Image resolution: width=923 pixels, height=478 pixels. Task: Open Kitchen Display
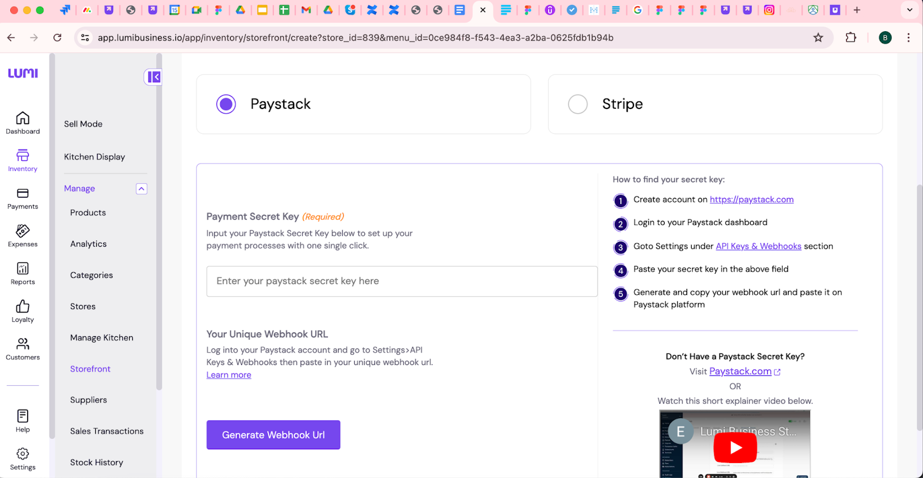click(95, 157)
